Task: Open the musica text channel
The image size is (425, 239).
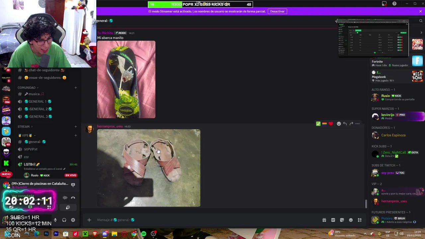Action: (x=47, y=94)
